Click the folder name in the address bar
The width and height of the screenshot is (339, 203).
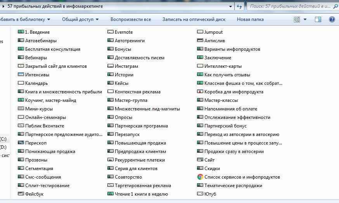click(x=55, y=6)
